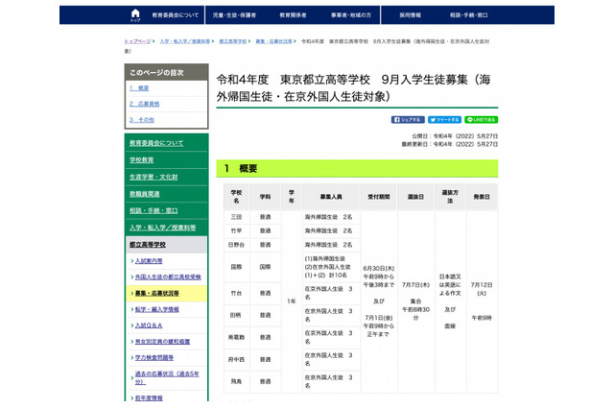Select the 三田 school name cell
614x409 pixels.
(236, 217)
